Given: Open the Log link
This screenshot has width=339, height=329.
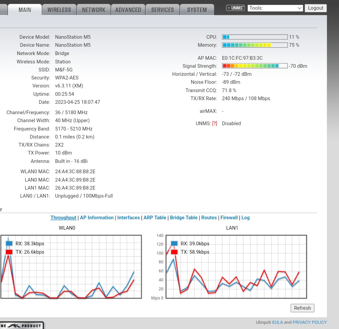Looking at the screenshot, I should click(x=245, y=218).
